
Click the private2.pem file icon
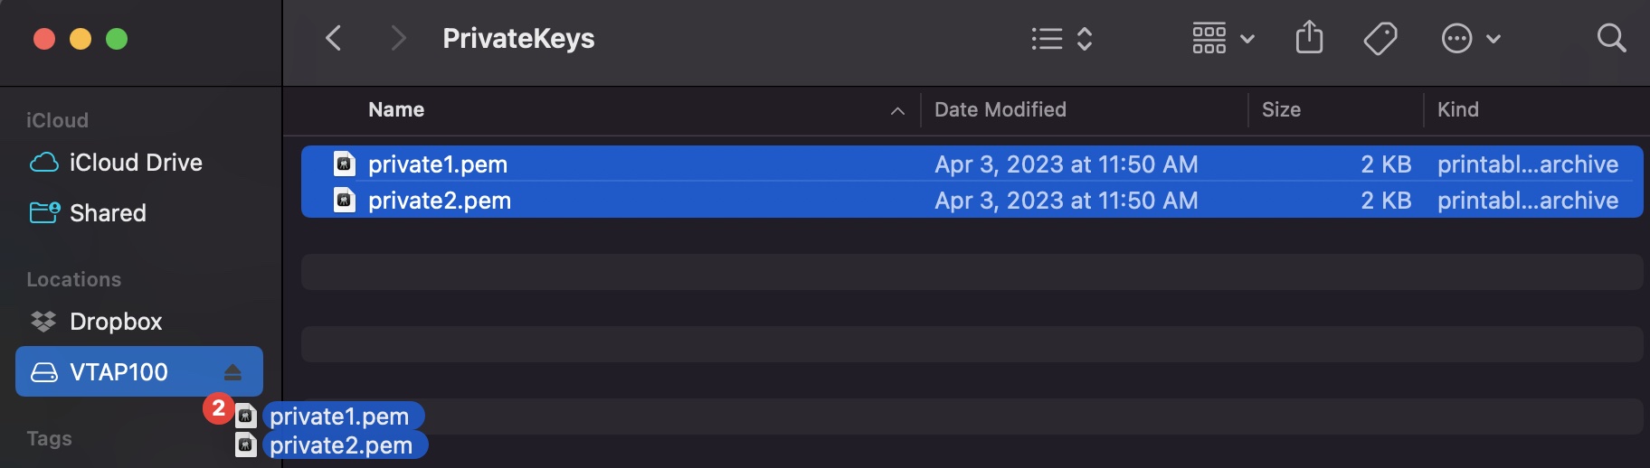[345, 200]
